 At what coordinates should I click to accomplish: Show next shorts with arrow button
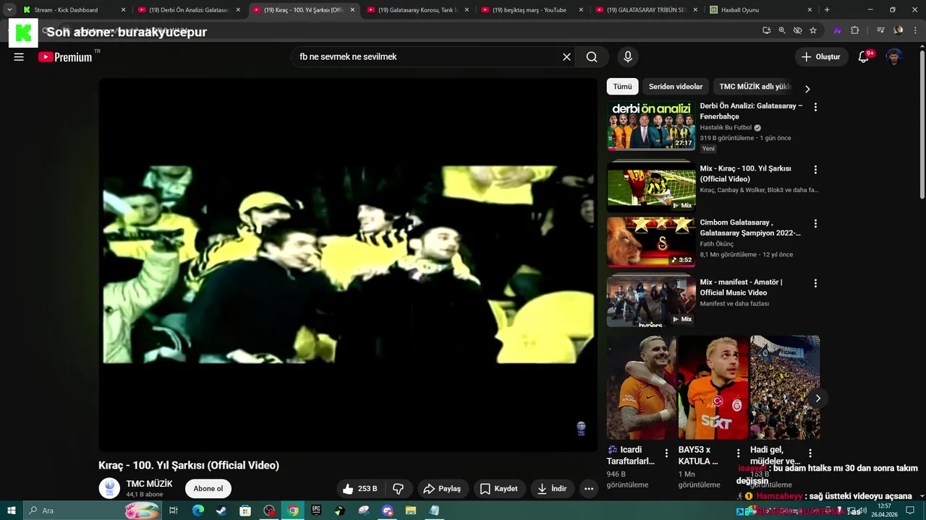(817, 398)
